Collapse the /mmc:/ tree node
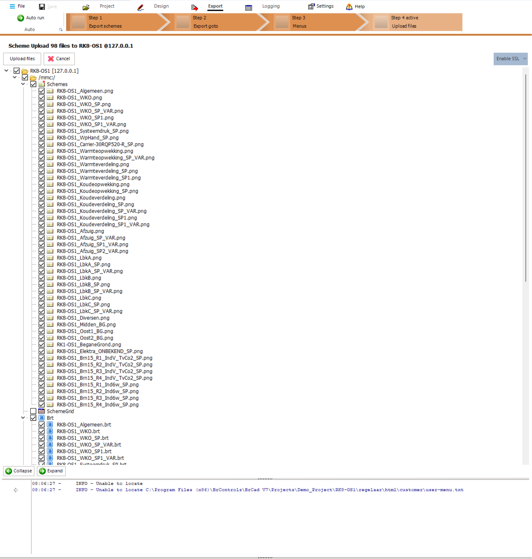Viewport: 532px width, 559px height. click(x=15, y=77)
